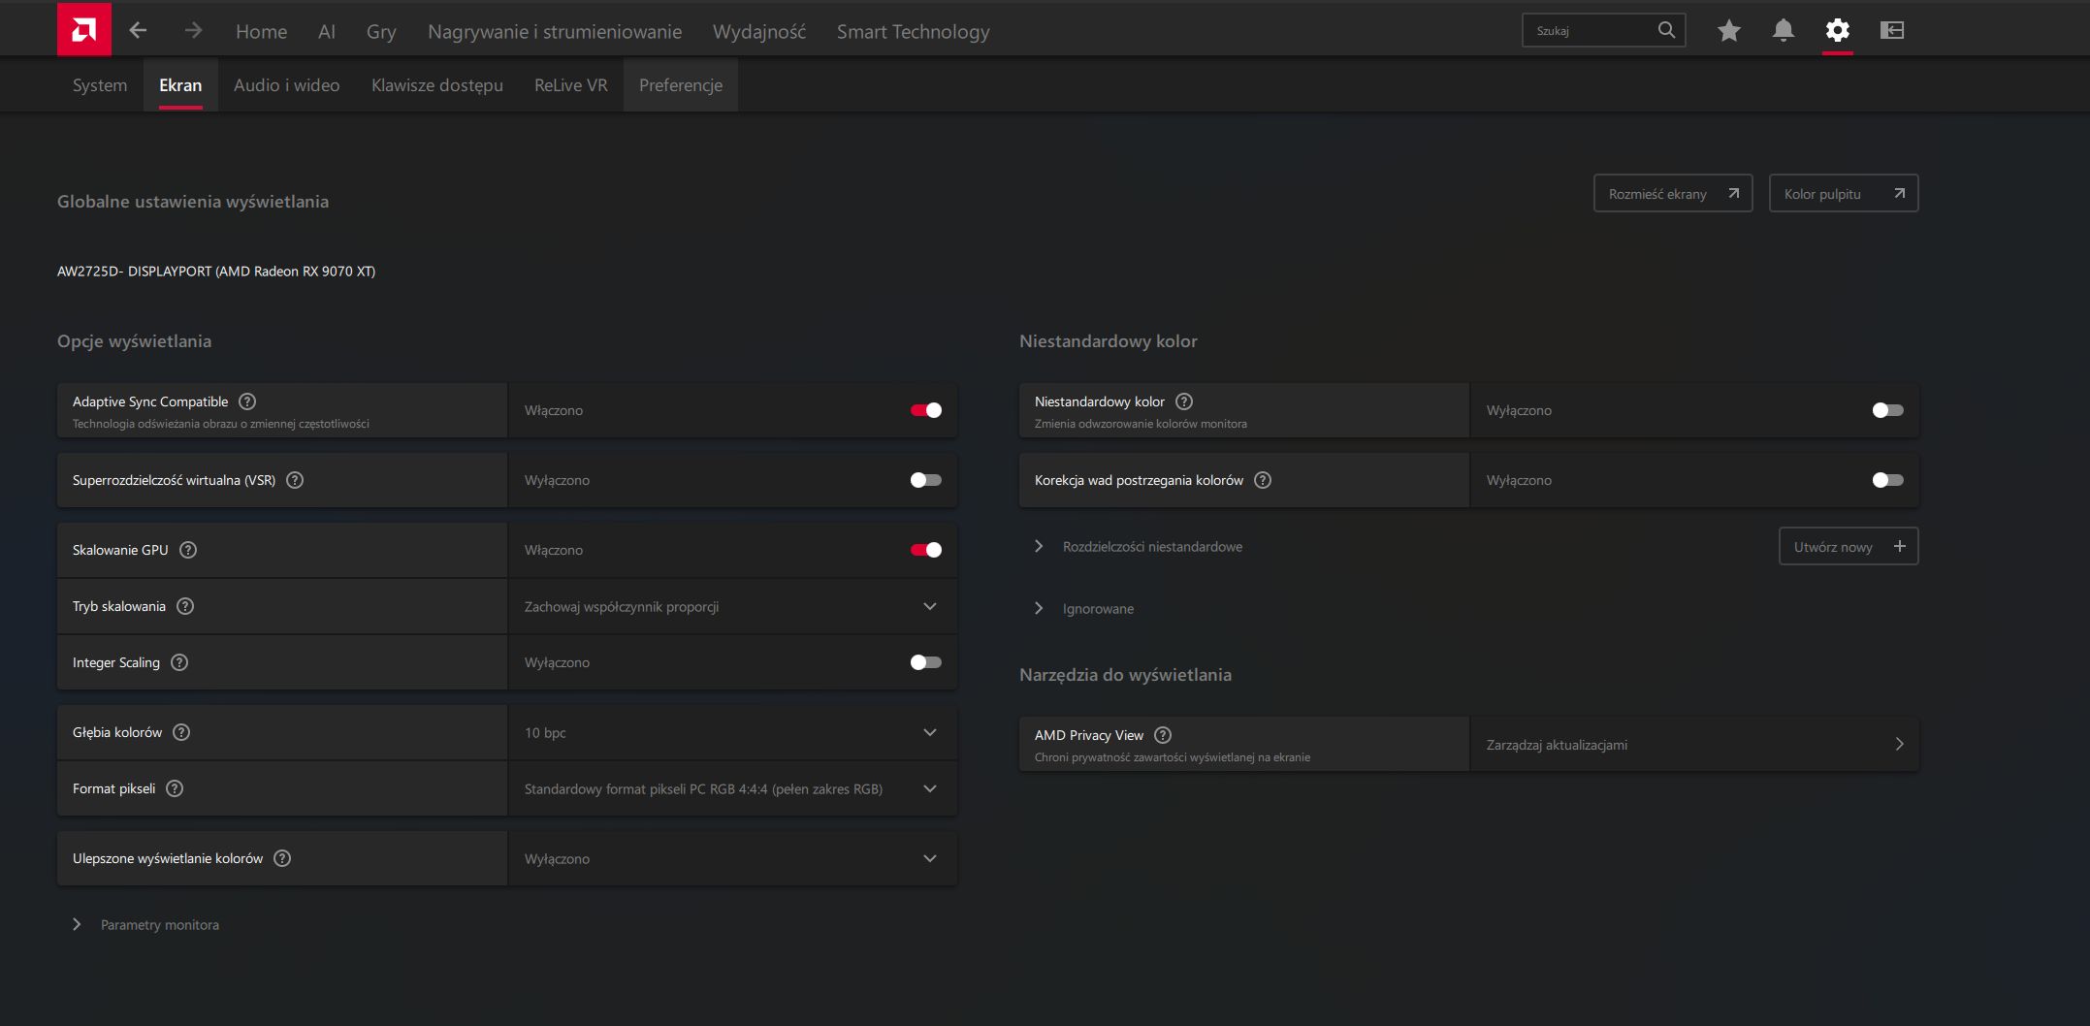Image resolution: width=2090 pixels, height=1026 pixels.
Task: Switch to System tab
Action: [100, 85]
